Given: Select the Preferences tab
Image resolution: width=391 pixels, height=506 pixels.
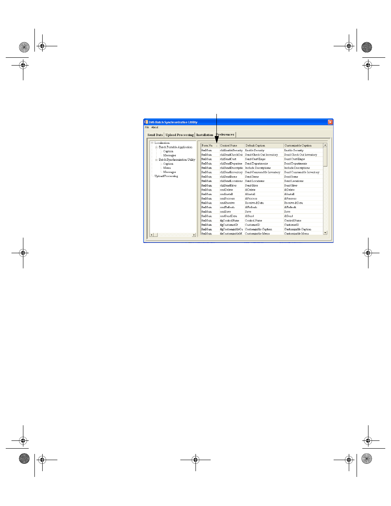Looking at the screenshot, I should click(225, 134).
